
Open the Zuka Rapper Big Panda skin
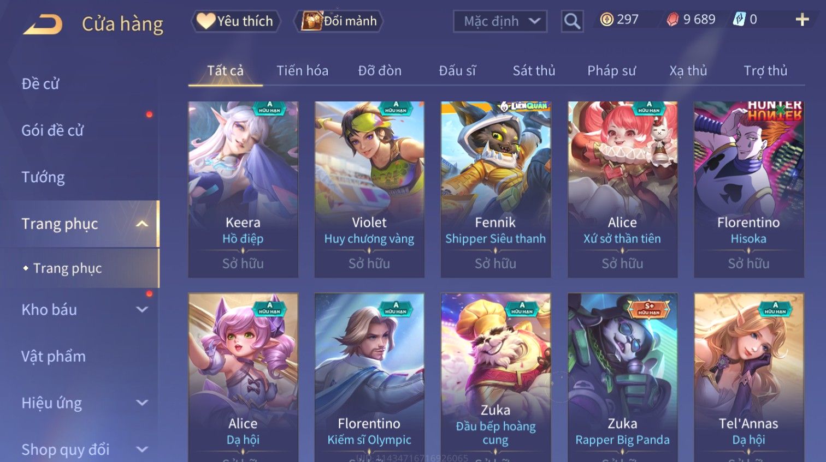pyautogui.click(x=622, y=377)
